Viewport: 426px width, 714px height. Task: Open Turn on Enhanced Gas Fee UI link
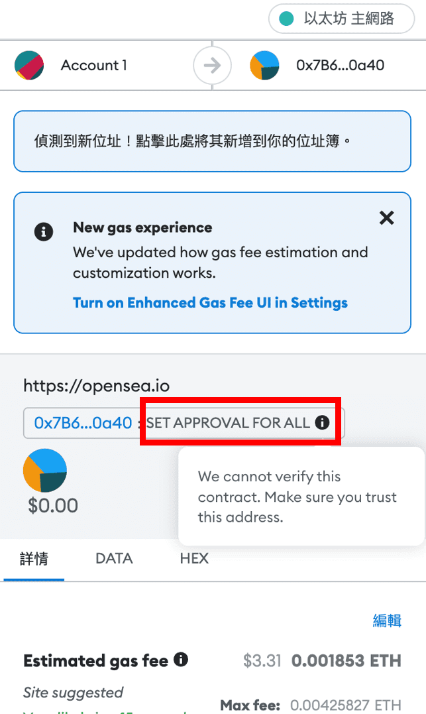(210, 303)
